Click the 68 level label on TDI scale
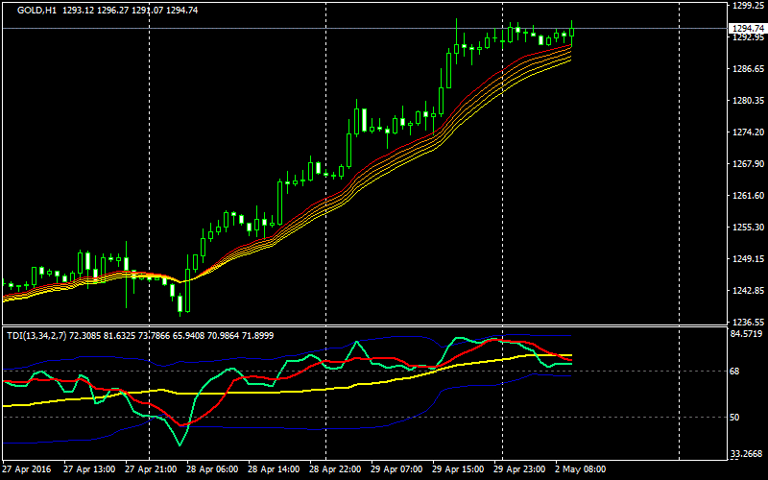 [734, 372]
